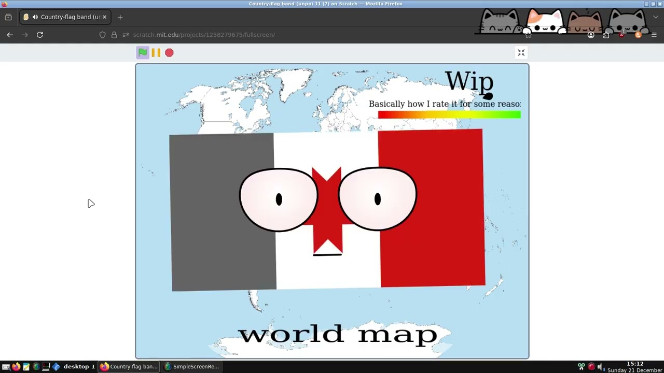The image size is (664, 373).
Task: Switch to Country-flag ban... taskbar window
Action: 129,367
